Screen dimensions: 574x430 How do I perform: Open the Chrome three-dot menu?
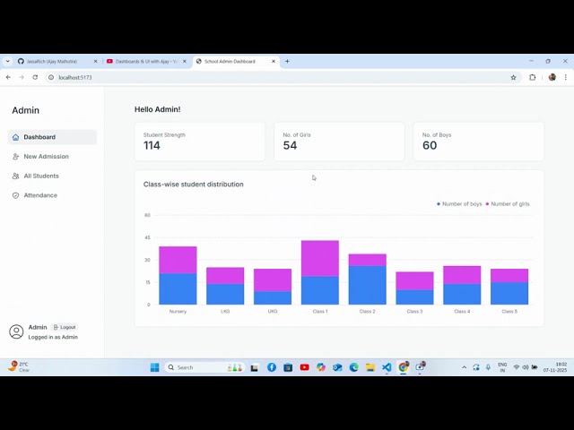[x=566, y=78]
